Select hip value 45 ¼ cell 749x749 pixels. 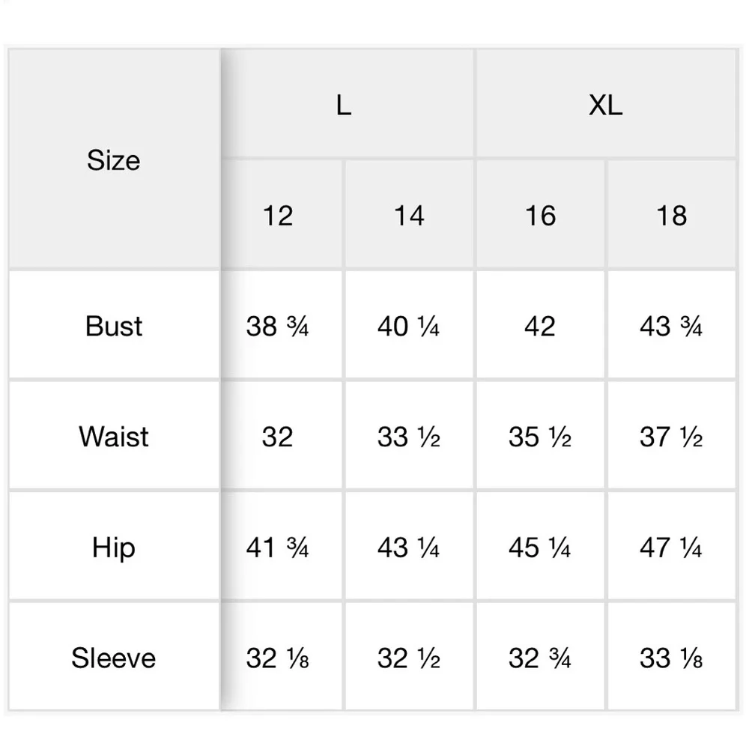[541, 546]
